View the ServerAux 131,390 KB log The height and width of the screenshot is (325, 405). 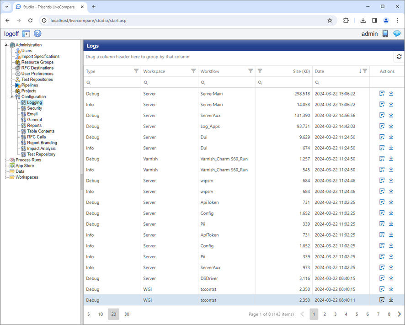(x=382, y=115)
